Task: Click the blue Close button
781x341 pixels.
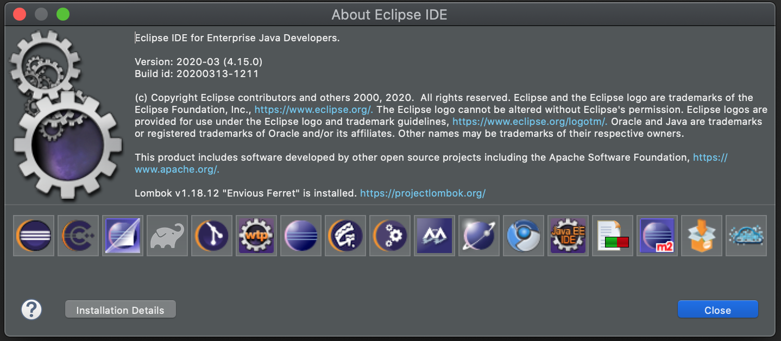Action: tap(717, 310)
